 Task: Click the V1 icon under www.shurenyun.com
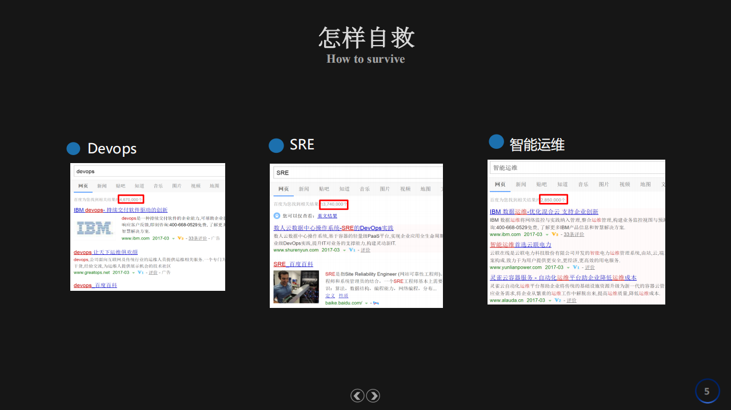pos(352,250)
